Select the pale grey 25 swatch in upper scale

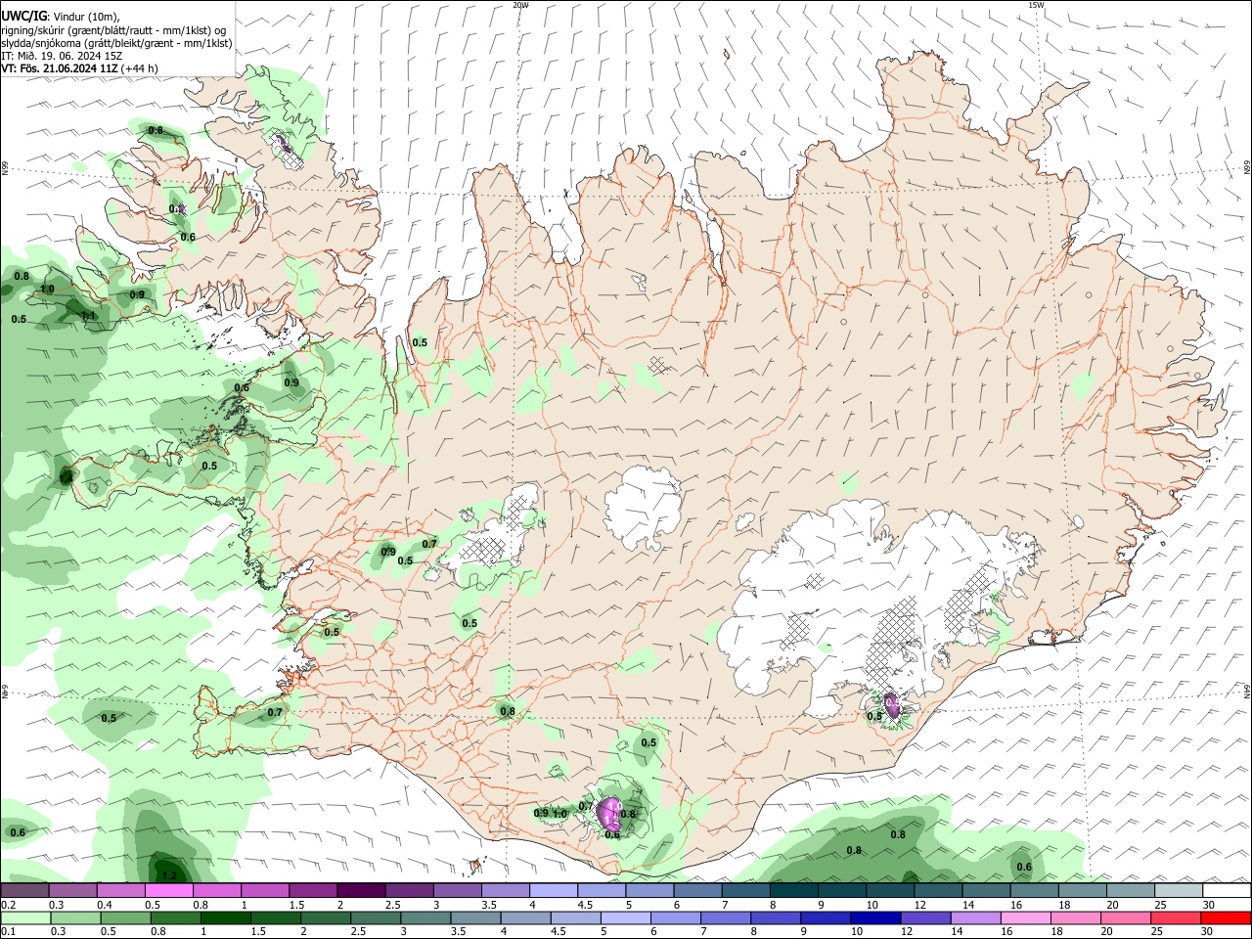[x=1179, y=891]
